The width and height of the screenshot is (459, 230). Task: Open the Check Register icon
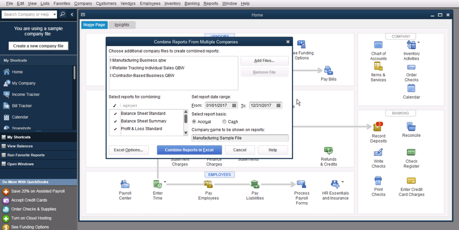(411, 153)
